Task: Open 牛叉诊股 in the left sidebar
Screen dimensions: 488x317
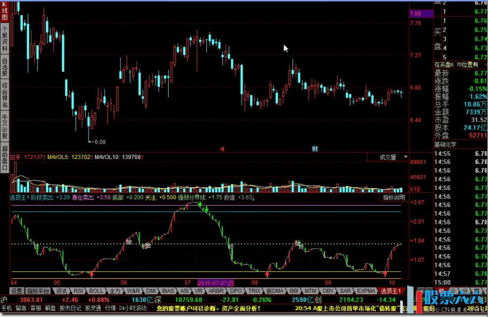Action: pyautogui.click(x=4, y=125)
